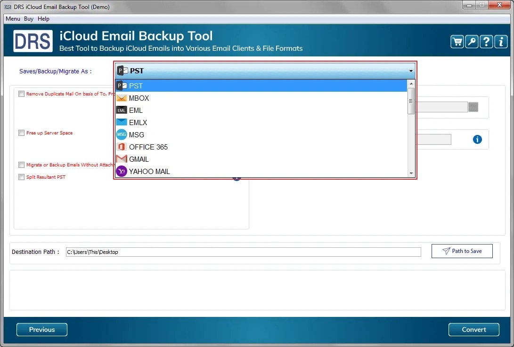Click the black EML icon
Image resolution: width=514 pixels, height=347 pixels.
coord(122,110)
